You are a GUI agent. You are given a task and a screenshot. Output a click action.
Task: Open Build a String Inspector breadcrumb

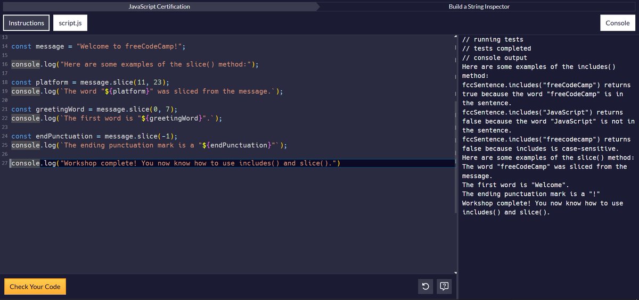tap(479, 6)
